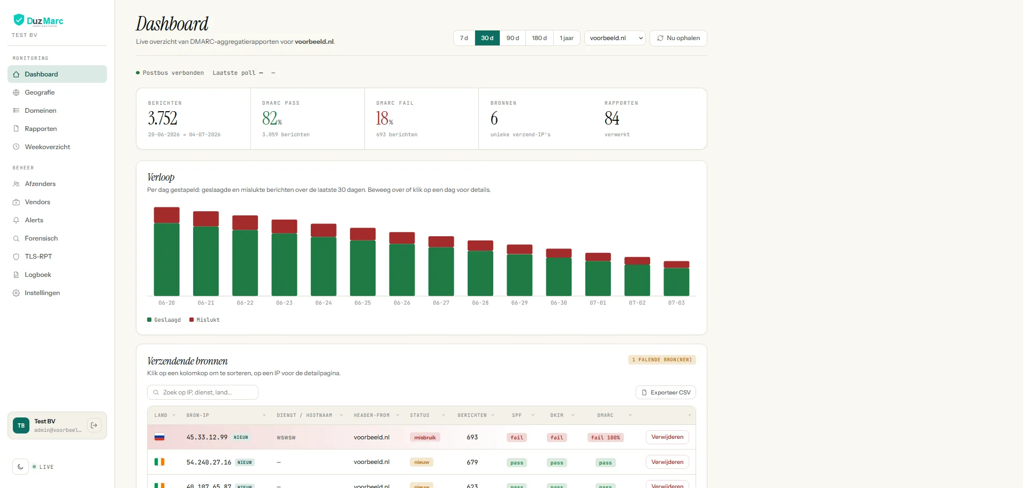Open the voorbeeld.nl domain dropdown
The width and height of the screenshot is (1023, 488).
(x=615, y=38)
